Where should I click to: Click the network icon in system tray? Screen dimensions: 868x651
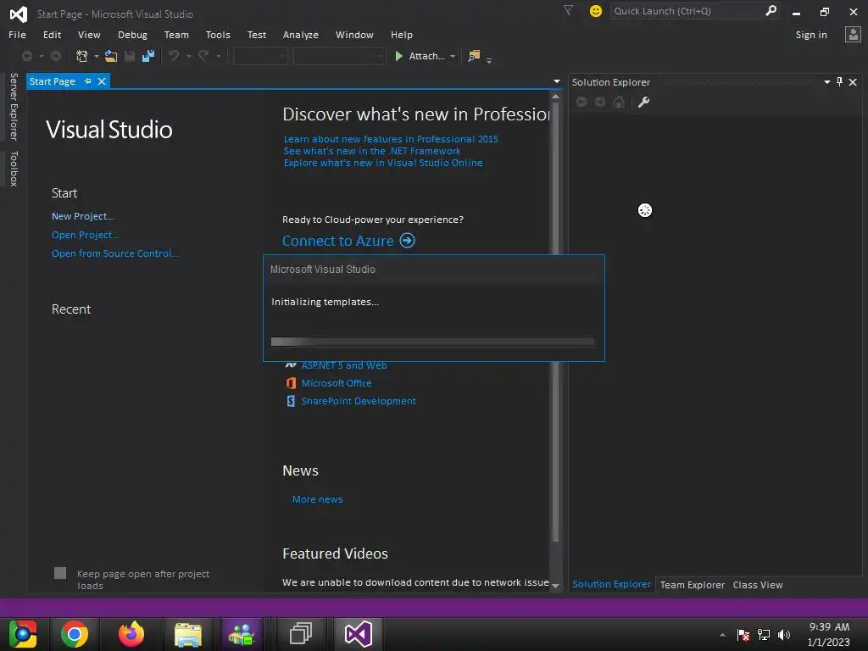[x=764, y=635]
